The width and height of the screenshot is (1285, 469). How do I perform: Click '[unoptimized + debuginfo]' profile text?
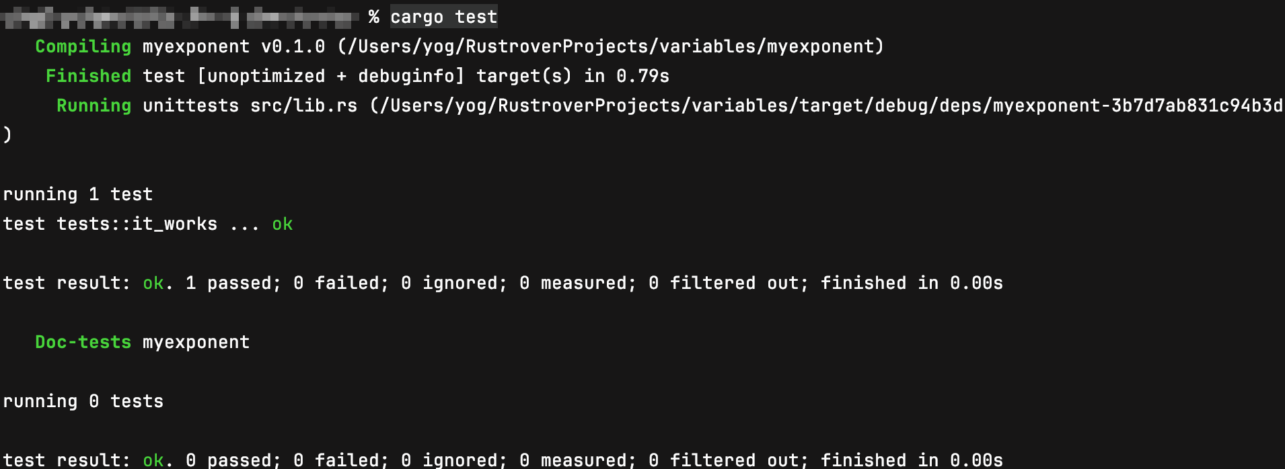pos(331,76)
